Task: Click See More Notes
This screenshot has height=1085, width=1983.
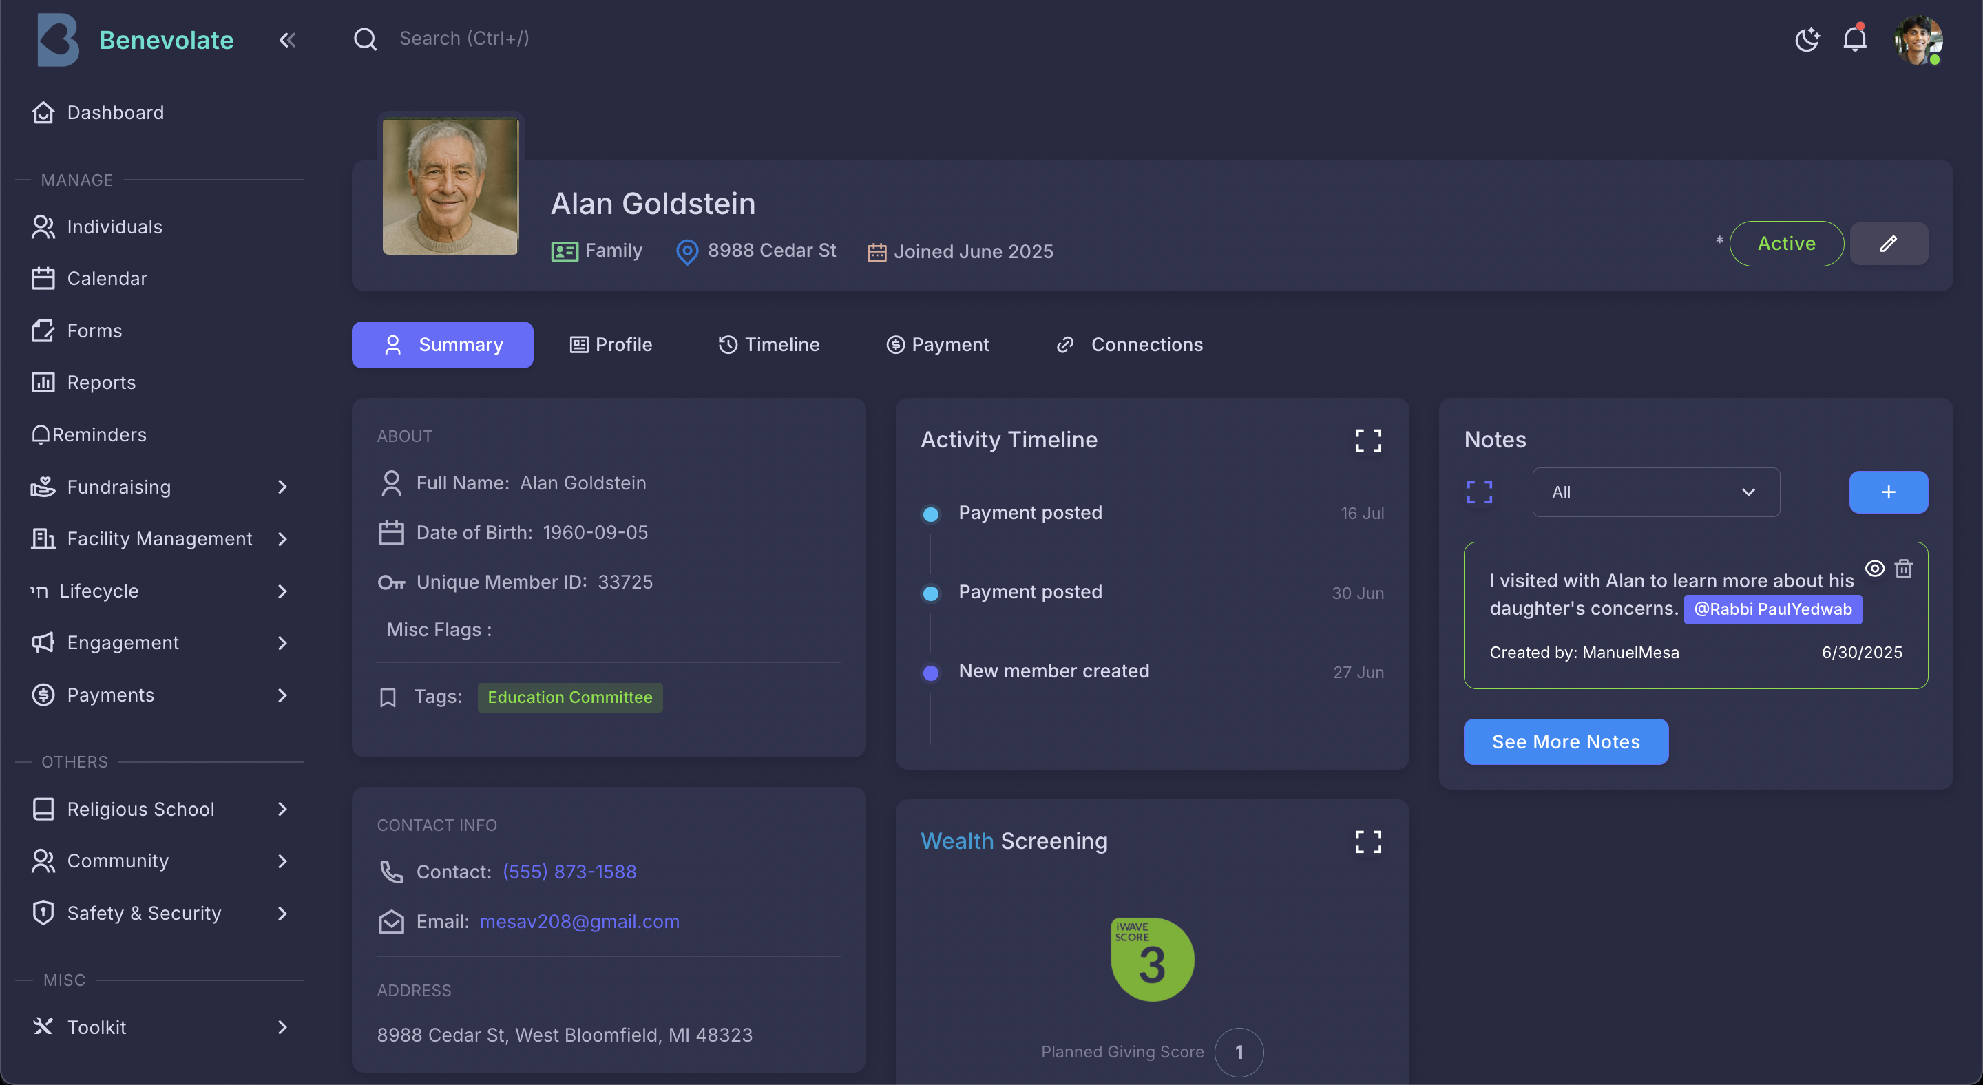Action: click(1566, 741)
